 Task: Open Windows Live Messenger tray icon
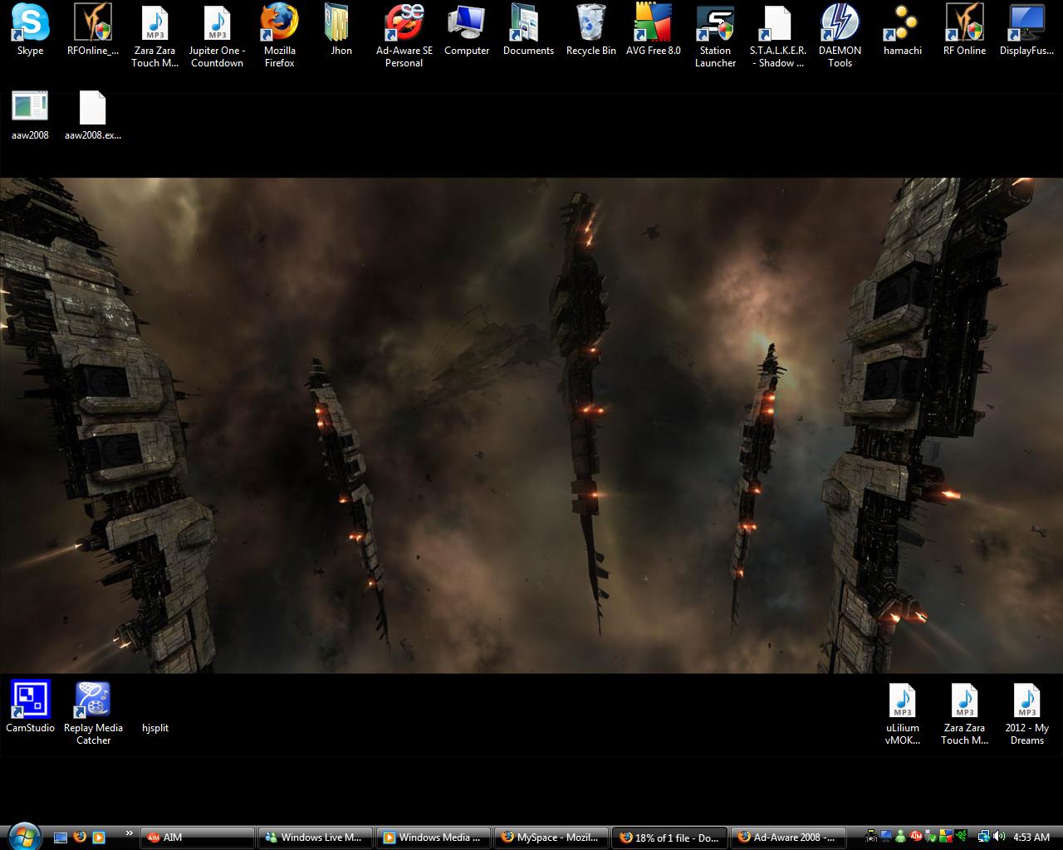coord(900,837)
